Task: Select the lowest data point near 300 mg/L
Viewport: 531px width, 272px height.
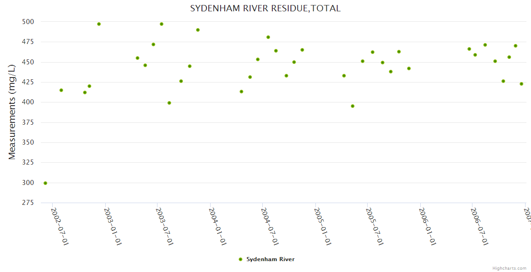Action: (x=45, y=183)
